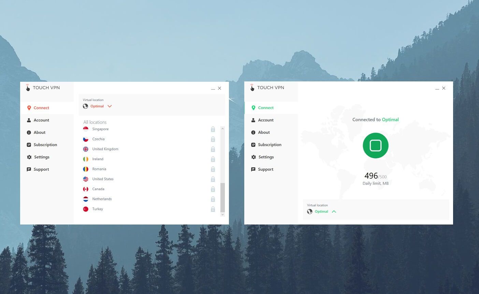
Task: Collapse the red Optimal location dropdown chevron
Action: point(110,106)
